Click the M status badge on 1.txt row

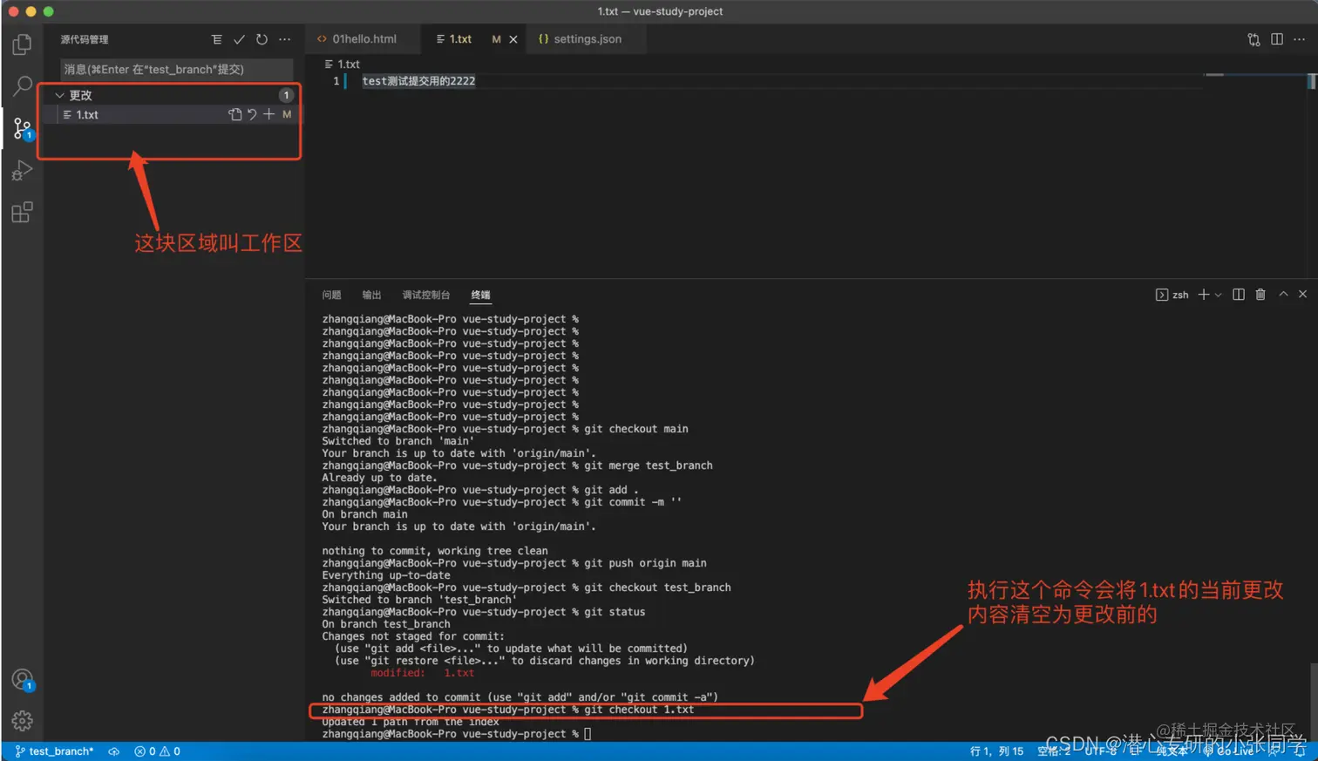(x=287, y=114)
